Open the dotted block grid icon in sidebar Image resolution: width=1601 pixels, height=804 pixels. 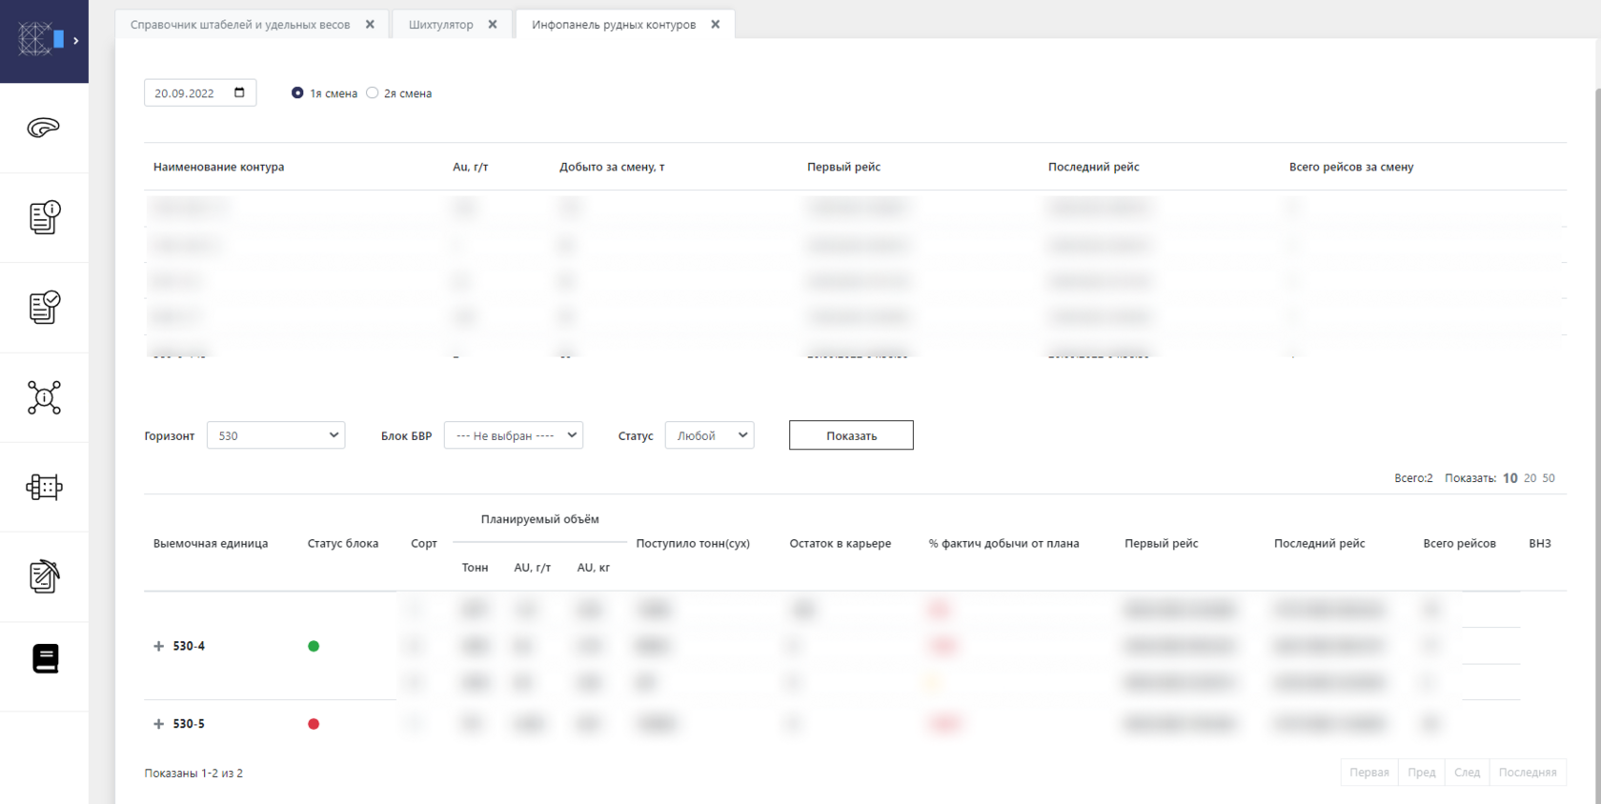click(44, 487)
